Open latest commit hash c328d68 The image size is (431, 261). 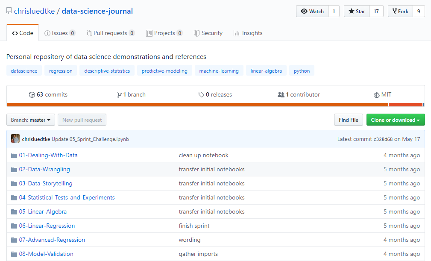click(383, 139)
